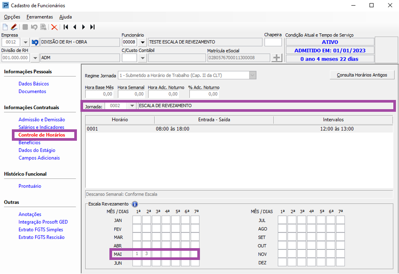The image size is (399, 274).
Task: Open the Opções menu
Action: point(12,17)
